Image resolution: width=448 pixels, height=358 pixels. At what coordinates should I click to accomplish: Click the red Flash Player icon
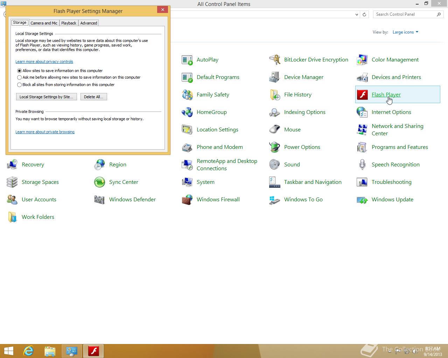(x=362, y=95)
